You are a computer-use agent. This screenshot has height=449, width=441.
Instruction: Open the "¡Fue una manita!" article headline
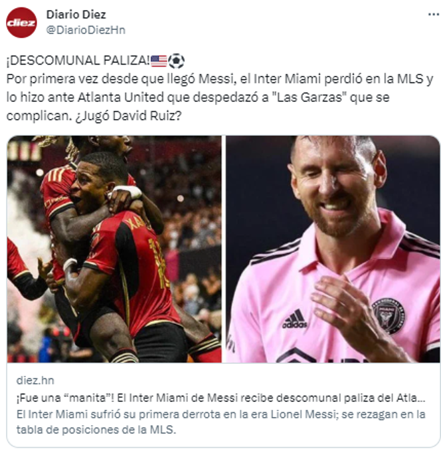coord(220,398)
